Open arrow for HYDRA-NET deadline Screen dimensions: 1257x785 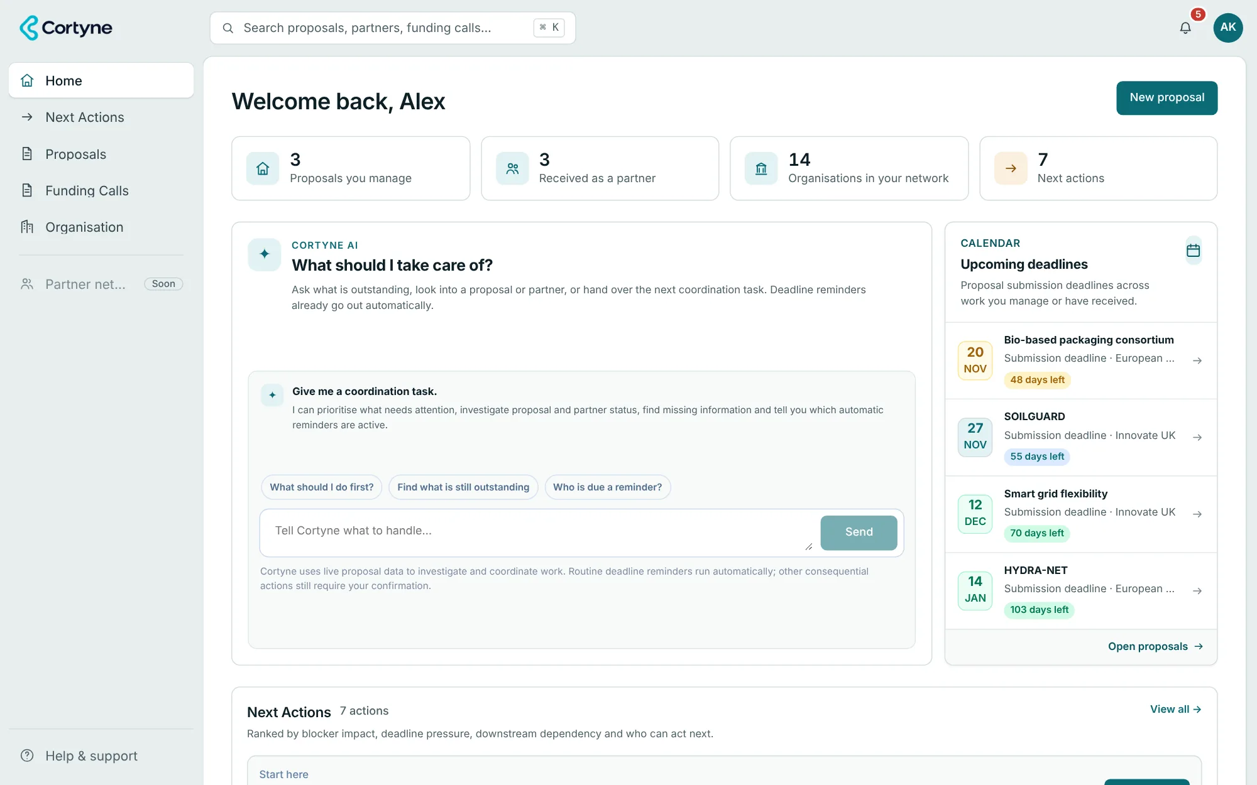click(1197, 590)
